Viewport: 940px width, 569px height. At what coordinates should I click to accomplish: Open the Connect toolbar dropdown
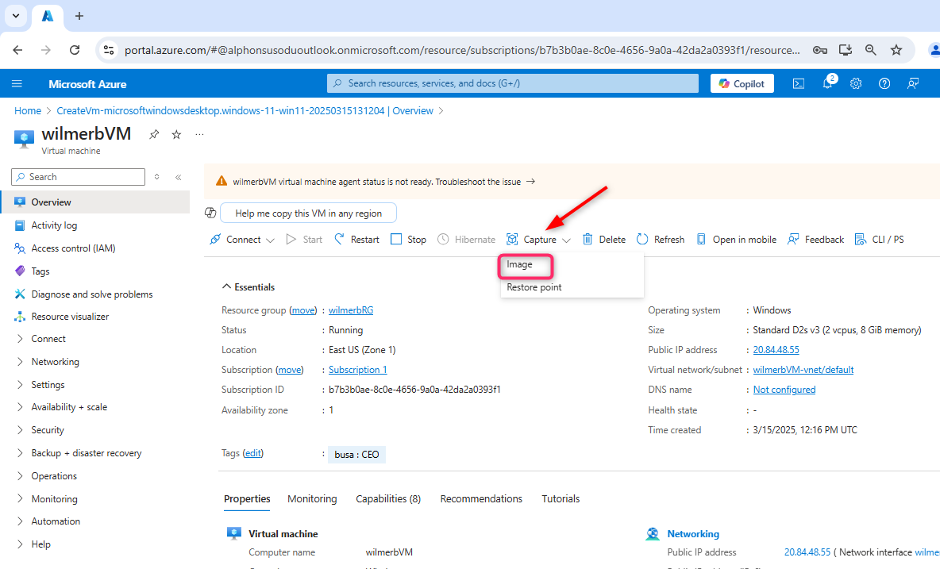tap(242, 240)
